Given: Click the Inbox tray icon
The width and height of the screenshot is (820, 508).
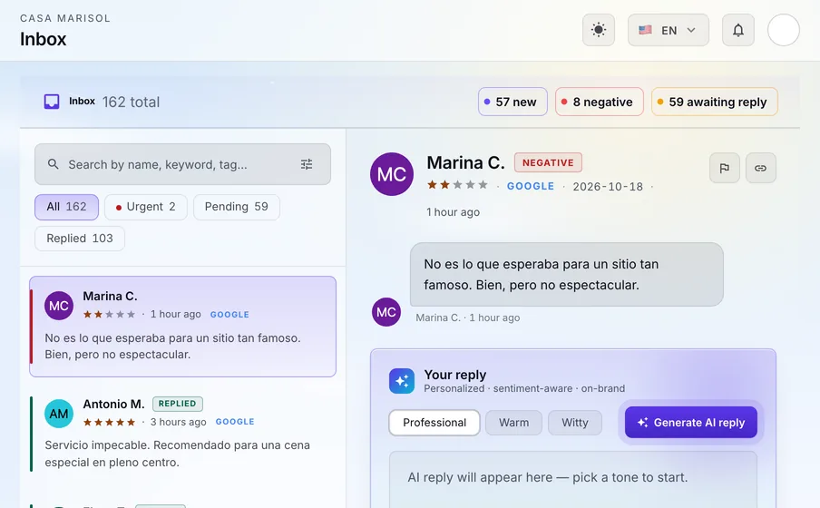Looking at the screenshot, I should [51, 102].
